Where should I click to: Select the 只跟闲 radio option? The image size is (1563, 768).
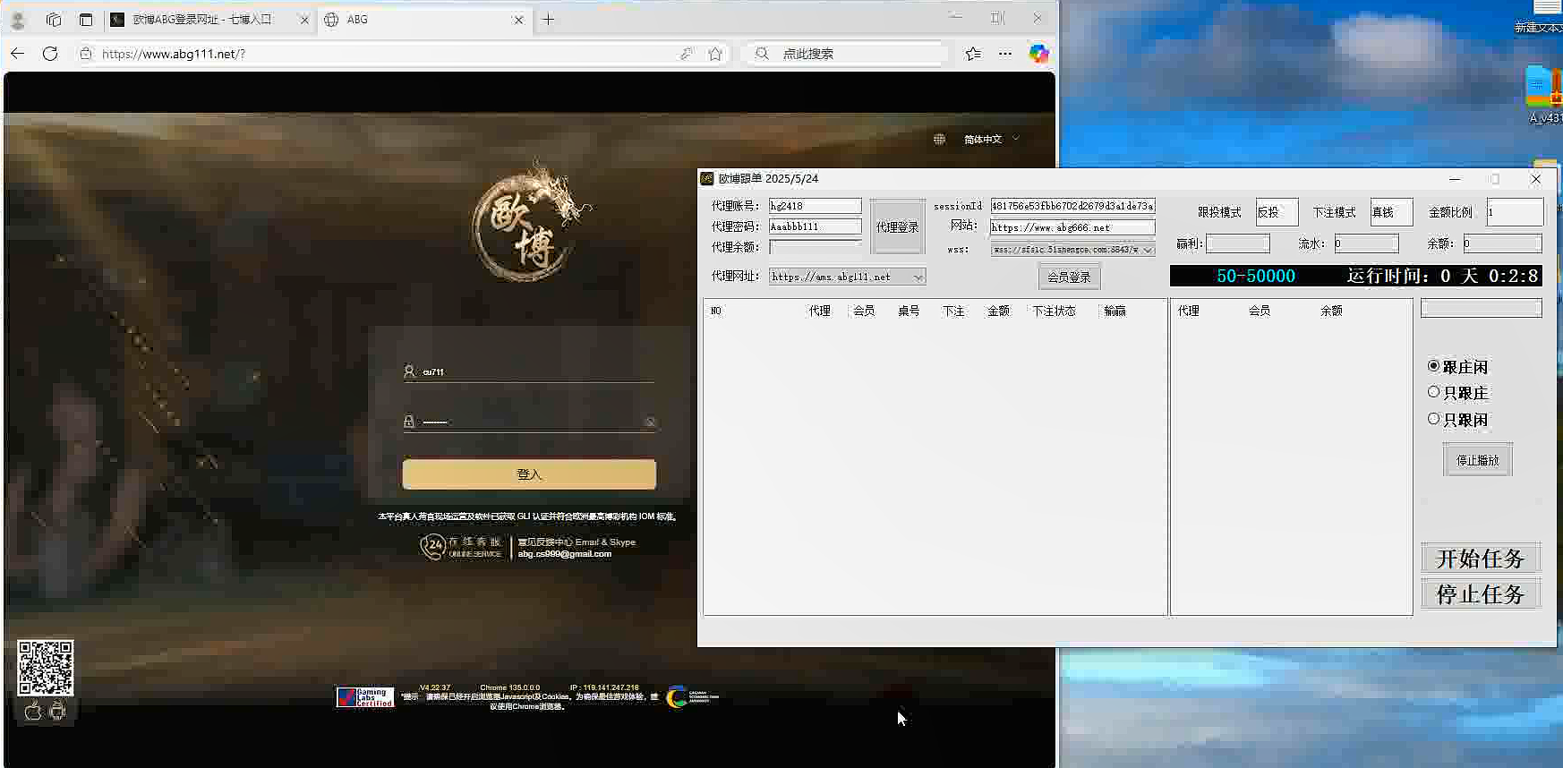(1434, 419)
